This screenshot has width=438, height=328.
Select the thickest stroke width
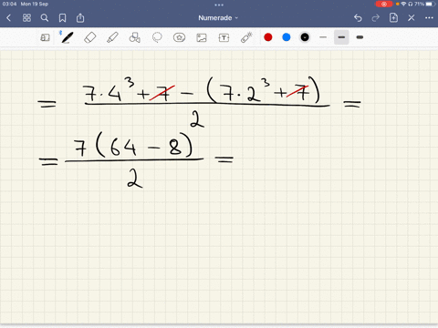click(x=360, y=37)
